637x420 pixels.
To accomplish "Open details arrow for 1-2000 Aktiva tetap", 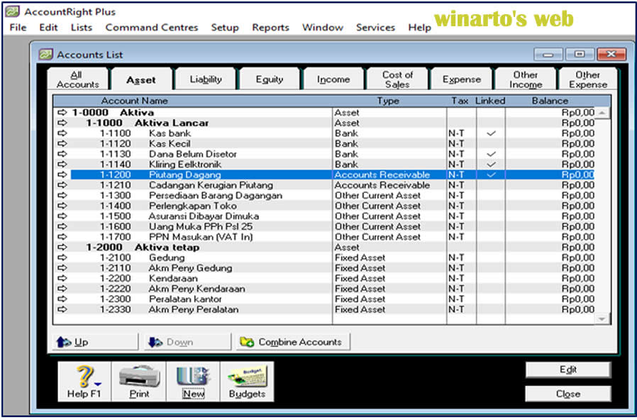I will click(61, 247).
